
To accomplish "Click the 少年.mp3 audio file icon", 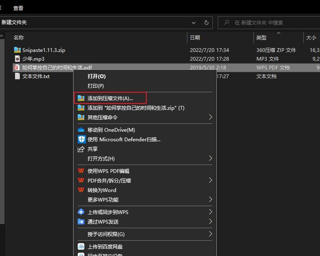I will [x=17, y=59].
